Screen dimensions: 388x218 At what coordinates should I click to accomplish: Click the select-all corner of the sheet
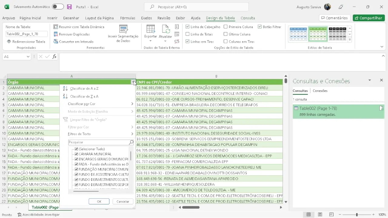pos(4,76)
